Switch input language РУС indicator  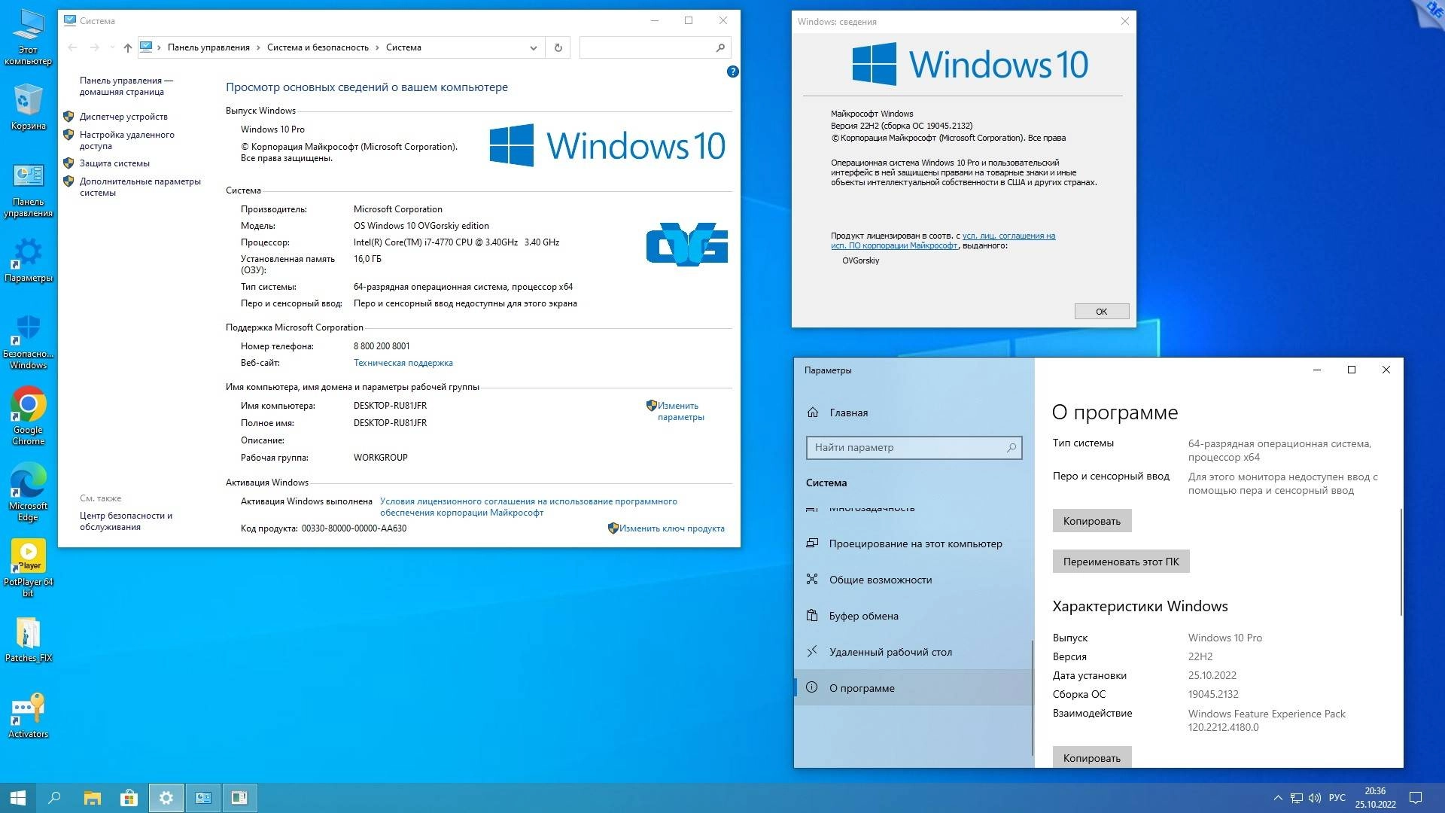[x=1337, y=798]
